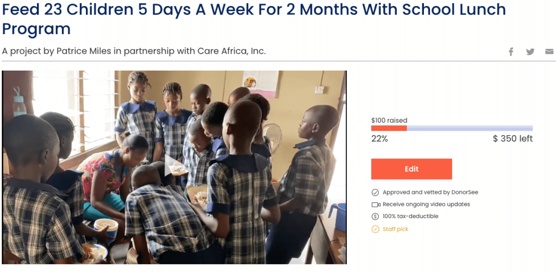Share the project on Twitter
The image size is (556, 273).
(x=530, y=52)
